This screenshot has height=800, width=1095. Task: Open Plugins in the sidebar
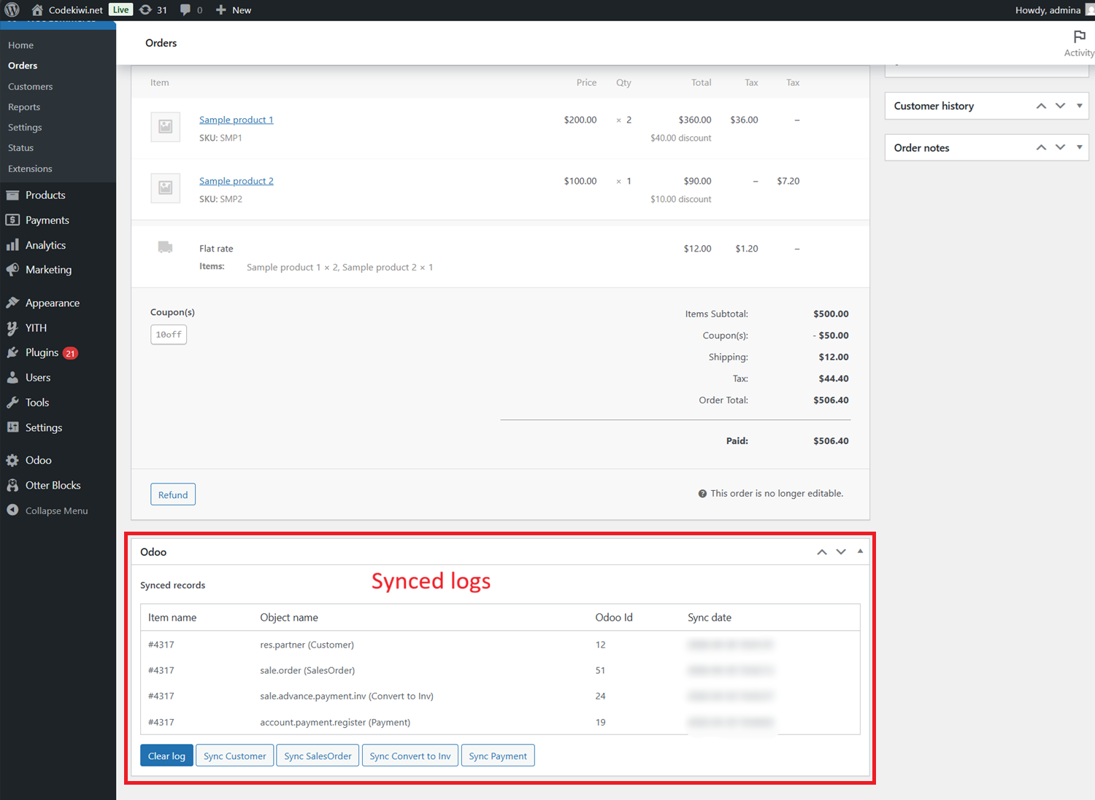point(42,353)
